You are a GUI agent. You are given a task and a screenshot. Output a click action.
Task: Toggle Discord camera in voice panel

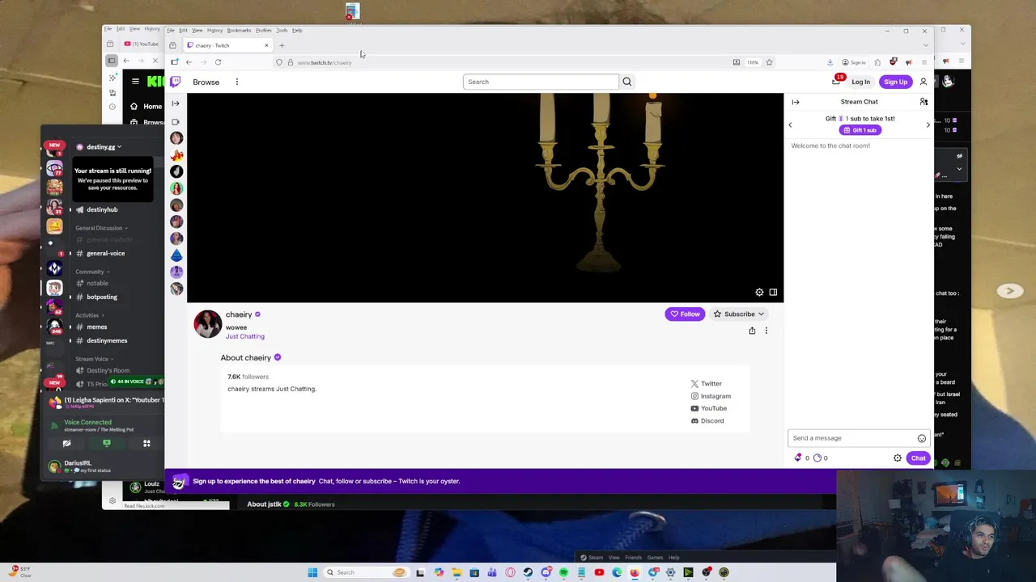[x=66, y=443]
